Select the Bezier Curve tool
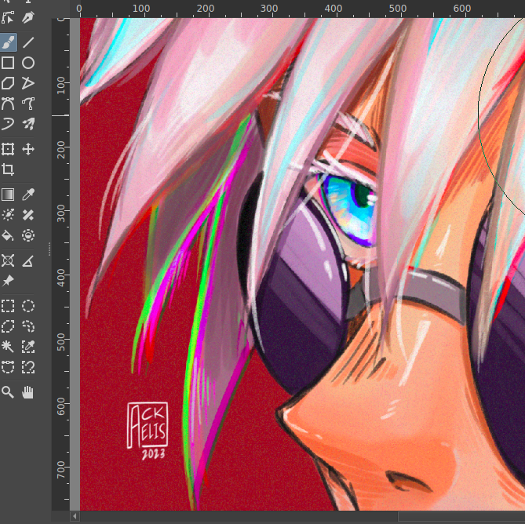Viewport: 525px width, 524px height. tap(8, 104)
